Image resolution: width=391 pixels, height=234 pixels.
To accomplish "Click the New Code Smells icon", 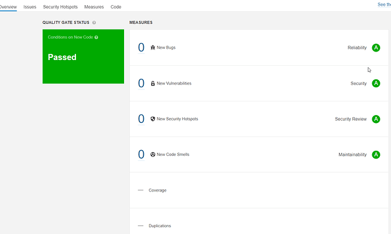I will click(x=152, y=155).
